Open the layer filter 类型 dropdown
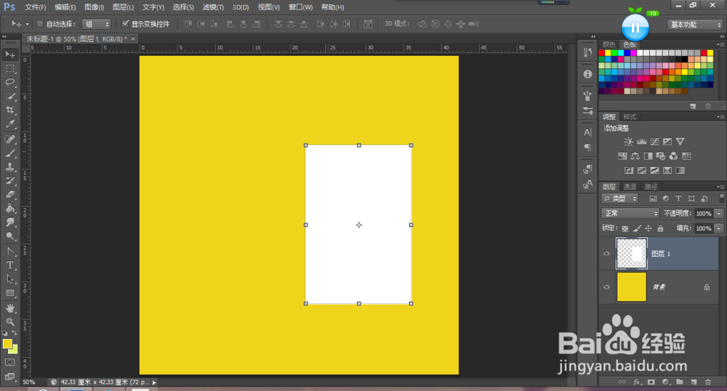Viewport: 727px width, 391px height. tap(620, 199)
